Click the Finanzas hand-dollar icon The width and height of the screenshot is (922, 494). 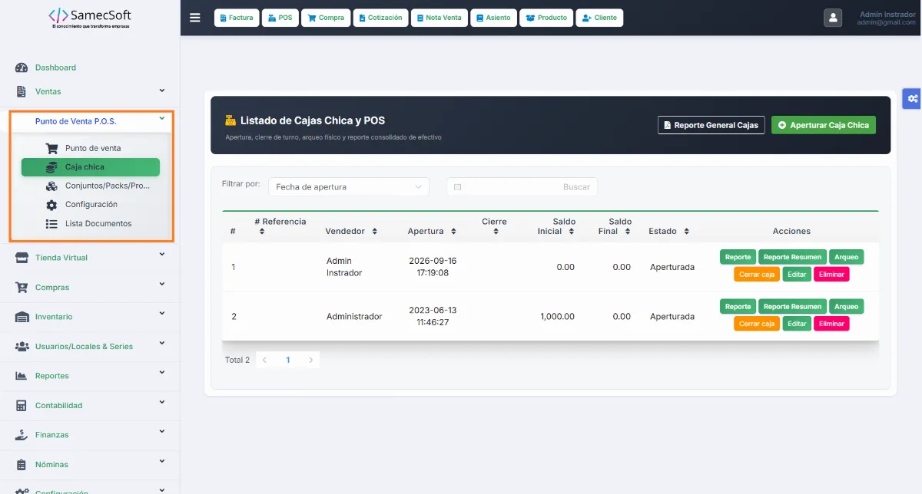tap(22, 435)
